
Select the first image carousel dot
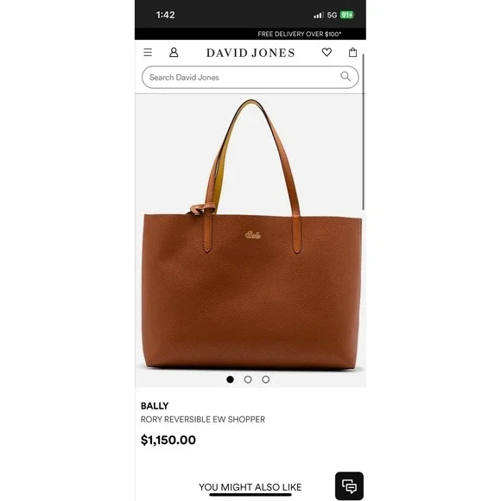(x=230, y=379)
